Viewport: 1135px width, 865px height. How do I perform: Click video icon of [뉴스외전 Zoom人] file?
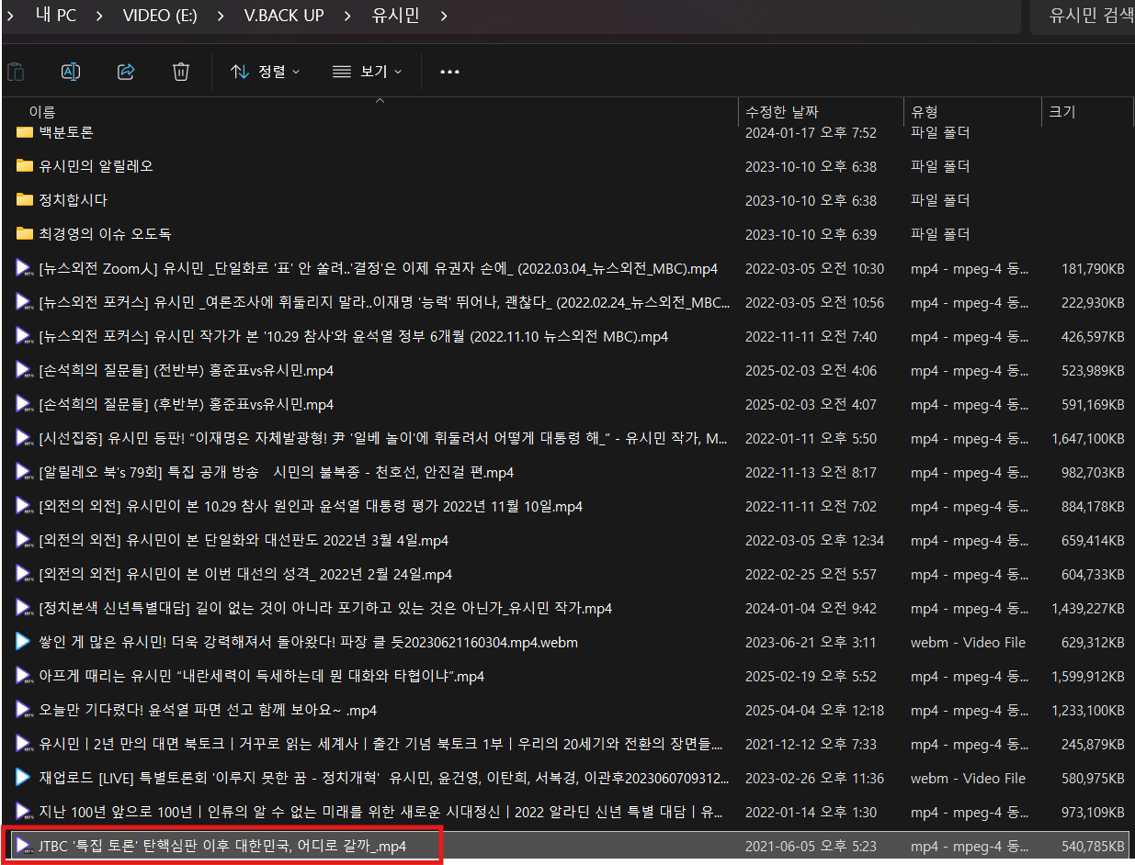[25, 268]
